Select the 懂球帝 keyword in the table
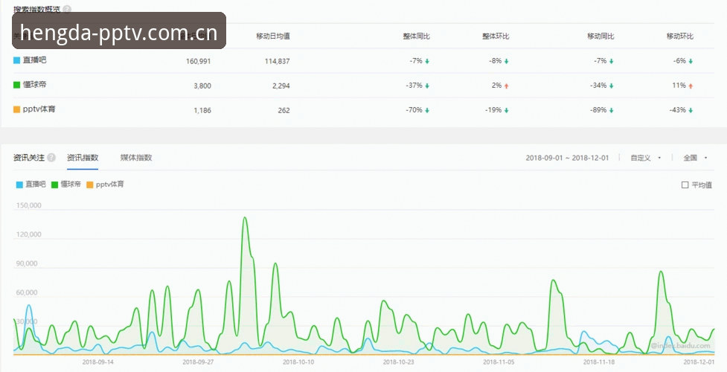The image size is (727, 372). click(x=34, y=85)
